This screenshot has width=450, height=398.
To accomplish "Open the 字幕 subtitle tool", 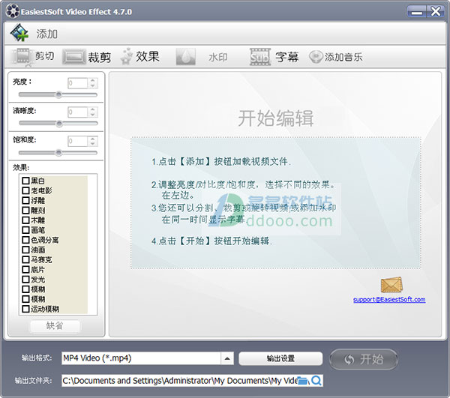I will pos(274,57).
